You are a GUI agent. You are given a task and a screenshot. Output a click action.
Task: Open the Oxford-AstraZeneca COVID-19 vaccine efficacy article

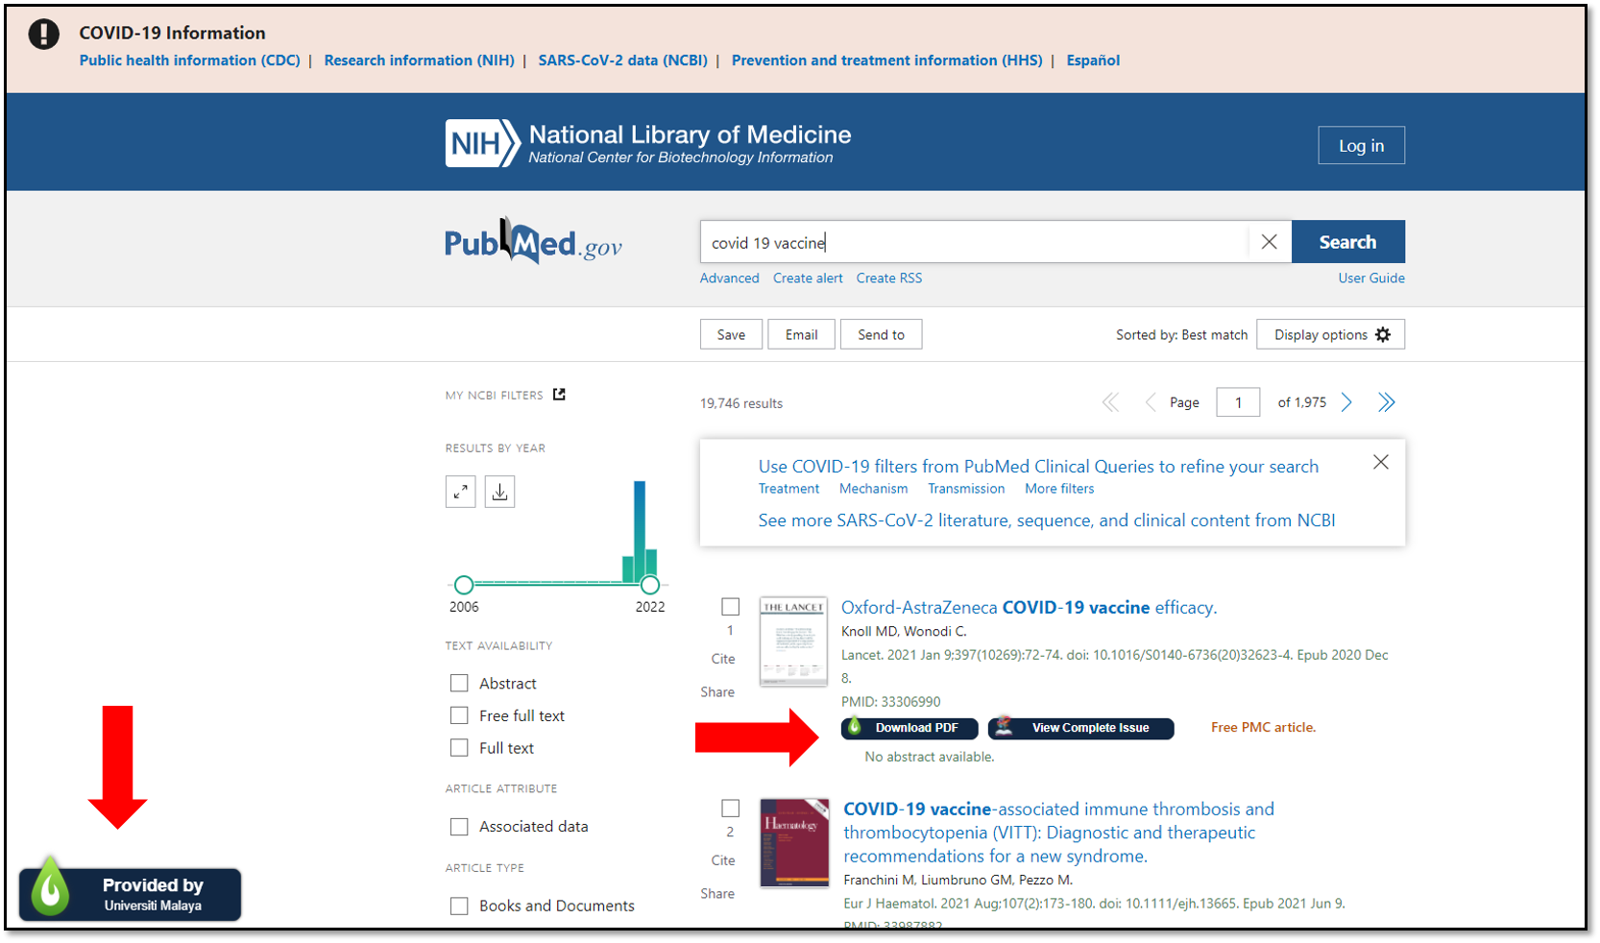pyautogui.click(x=1029, y=608)
